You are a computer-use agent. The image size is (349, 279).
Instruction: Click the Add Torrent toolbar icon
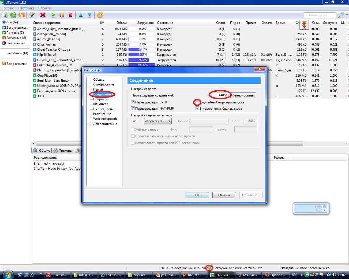click(x=5, y=15)
